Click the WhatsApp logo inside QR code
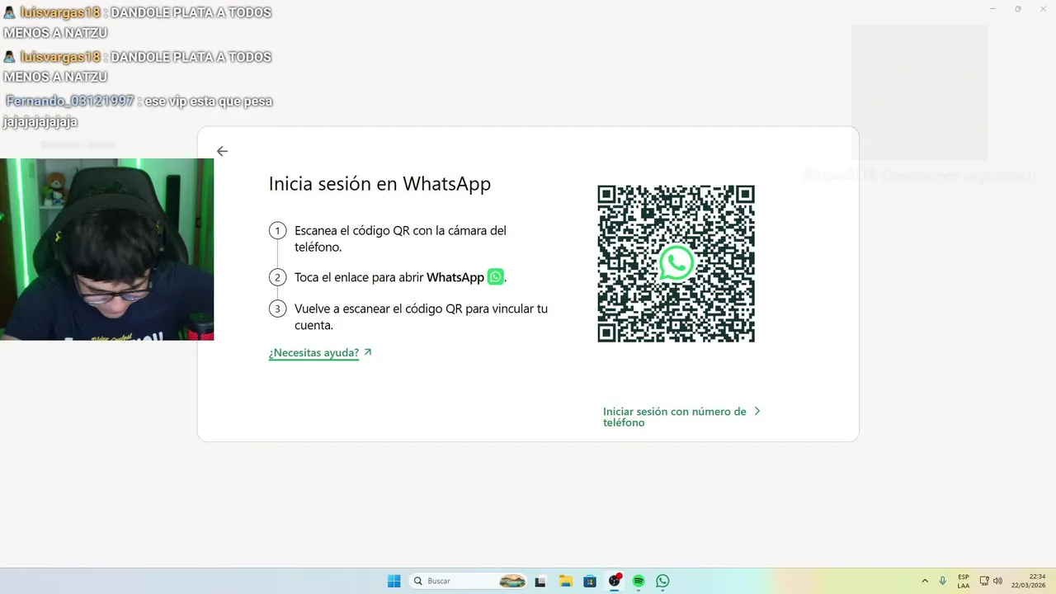 pyautogui.click(x=676, y=263)
